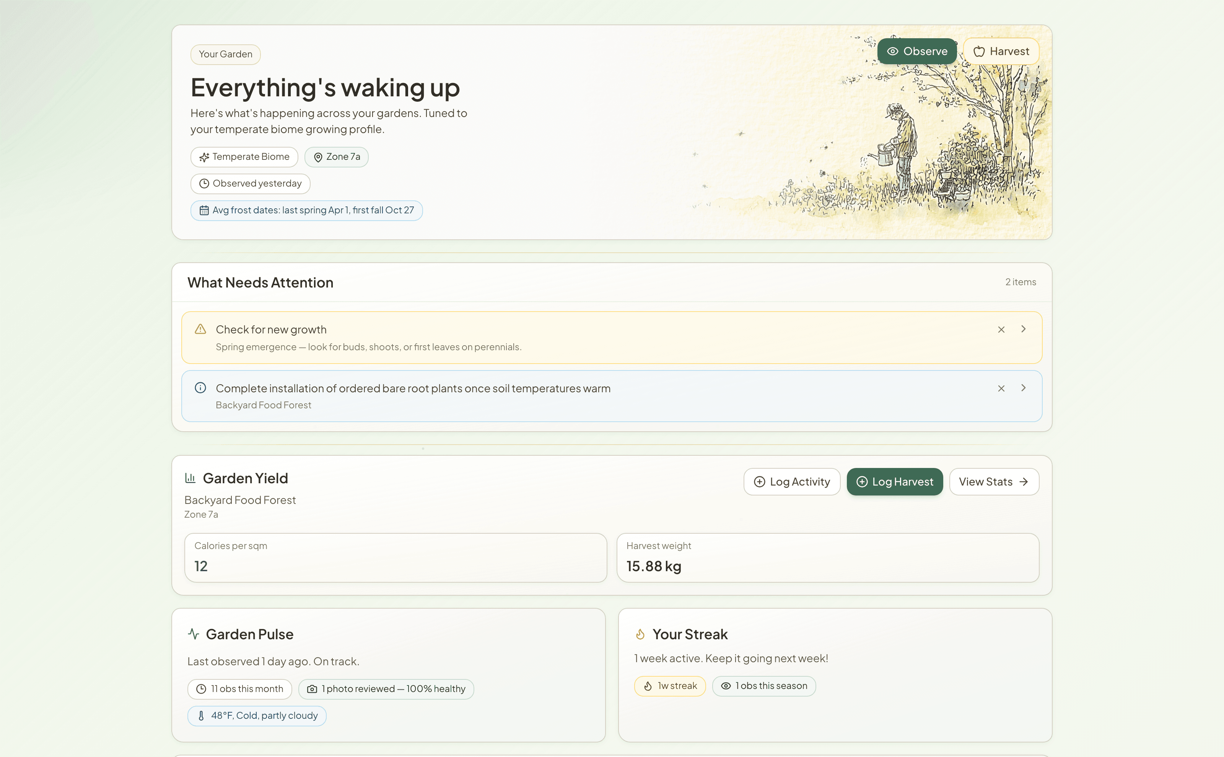The height and width of the screenshot is (757, 1224).
Task: Select the Temperate Biome chip
Action: tap(244, 157)
